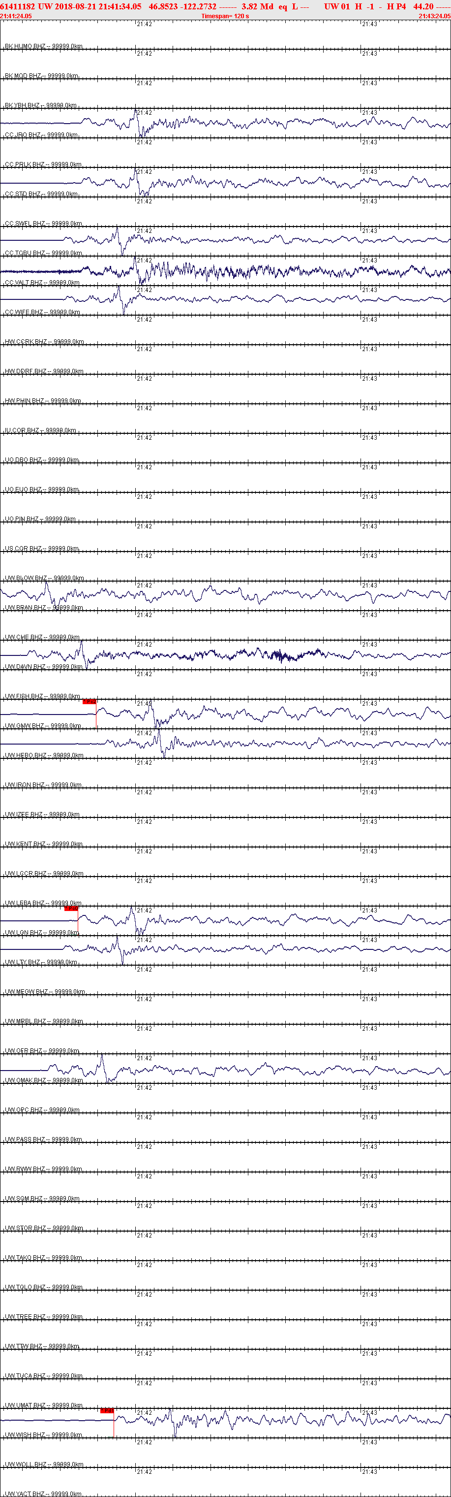Click the "UW.LEBA BHZ" station label
The image size is (451, 1497).
click(25, 903)
